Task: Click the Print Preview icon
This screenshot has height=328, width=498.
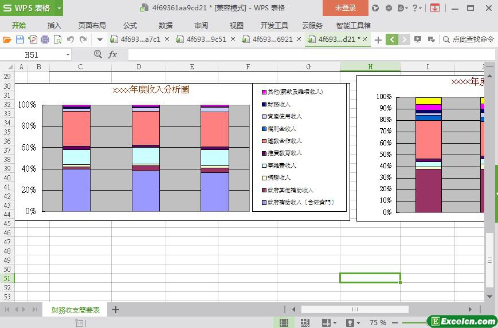Action: pyautogui.click(x=57, y=39)
